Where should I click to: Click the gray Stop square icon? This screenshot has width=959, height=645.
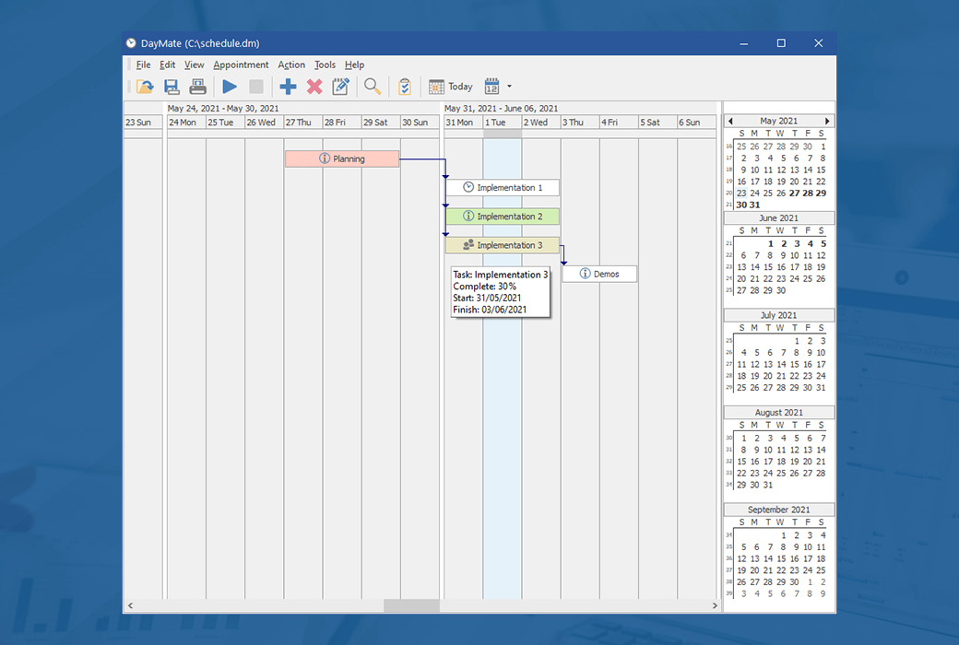coord(256,87)
